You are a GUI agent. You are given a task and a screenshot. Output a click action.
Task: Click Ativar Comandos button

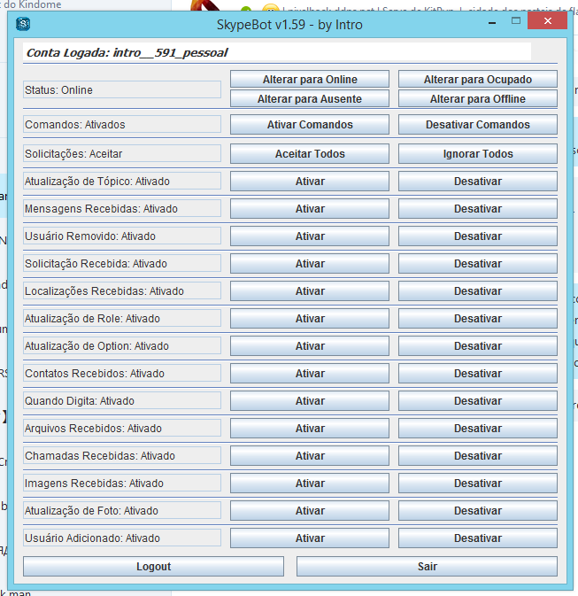pyautogui.click(x=310, y=124)
